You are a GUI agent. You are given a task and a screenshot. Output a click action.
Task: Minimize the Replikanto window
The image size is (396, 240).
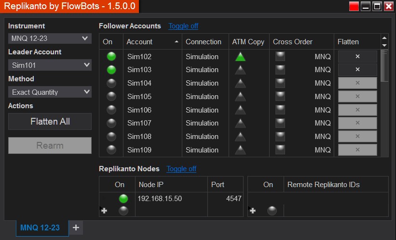click(366, 6)
